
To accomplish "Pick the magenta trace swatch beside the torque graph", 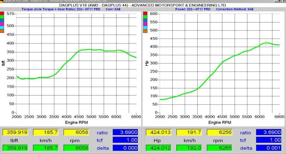I will pos(2,24).
